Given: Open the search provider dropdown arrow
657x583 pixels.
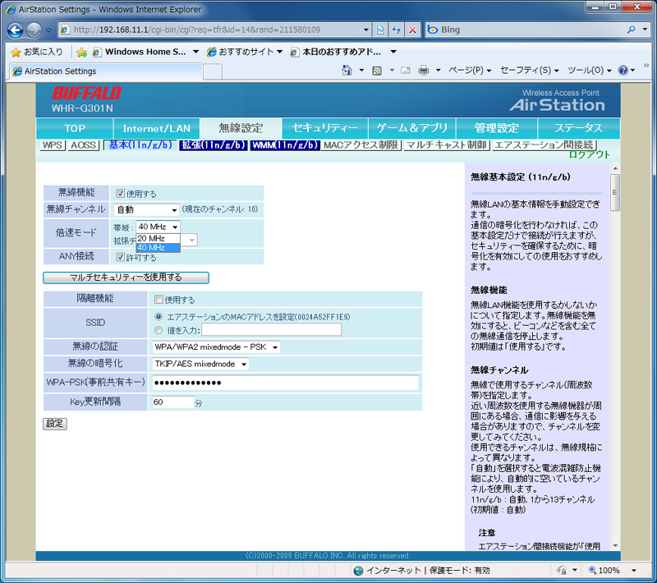Looking at the screenshot, I should point(646,30).
